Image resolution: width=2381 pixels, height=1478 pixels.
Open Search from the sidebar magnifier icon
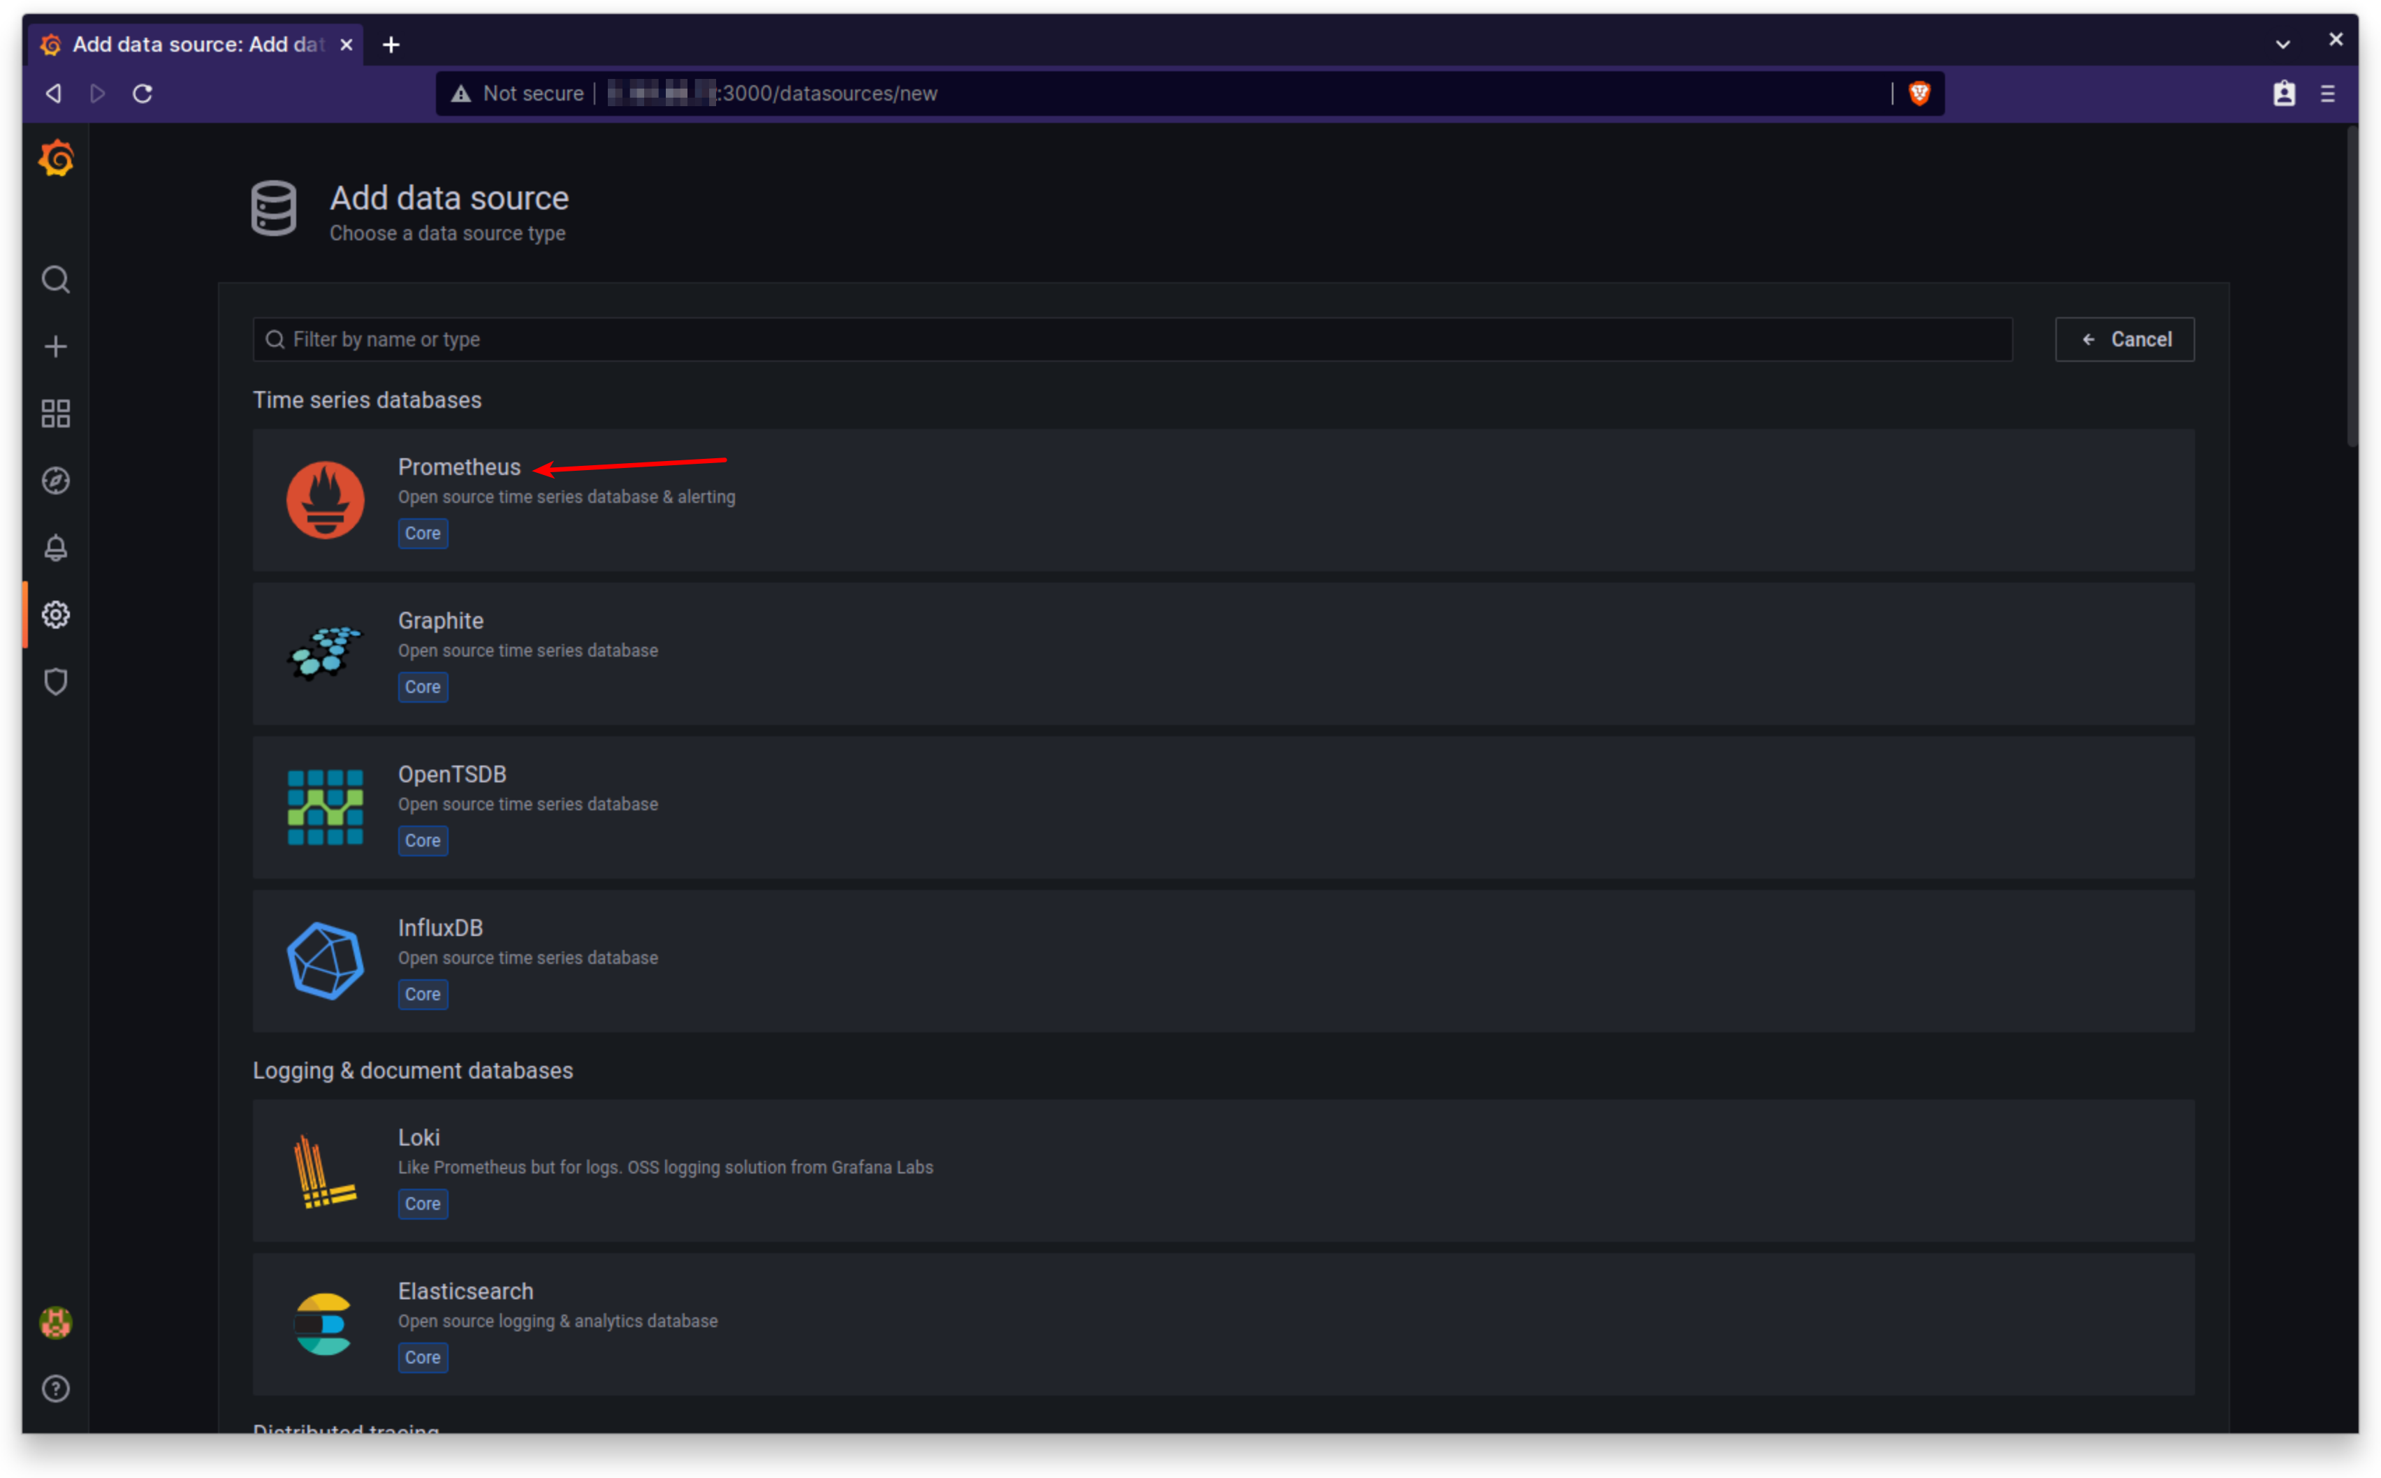[54, 279]
